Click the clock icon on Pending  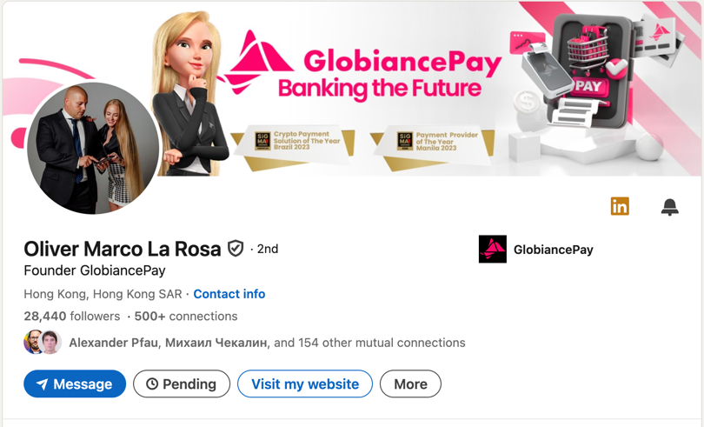click(152, 384)
